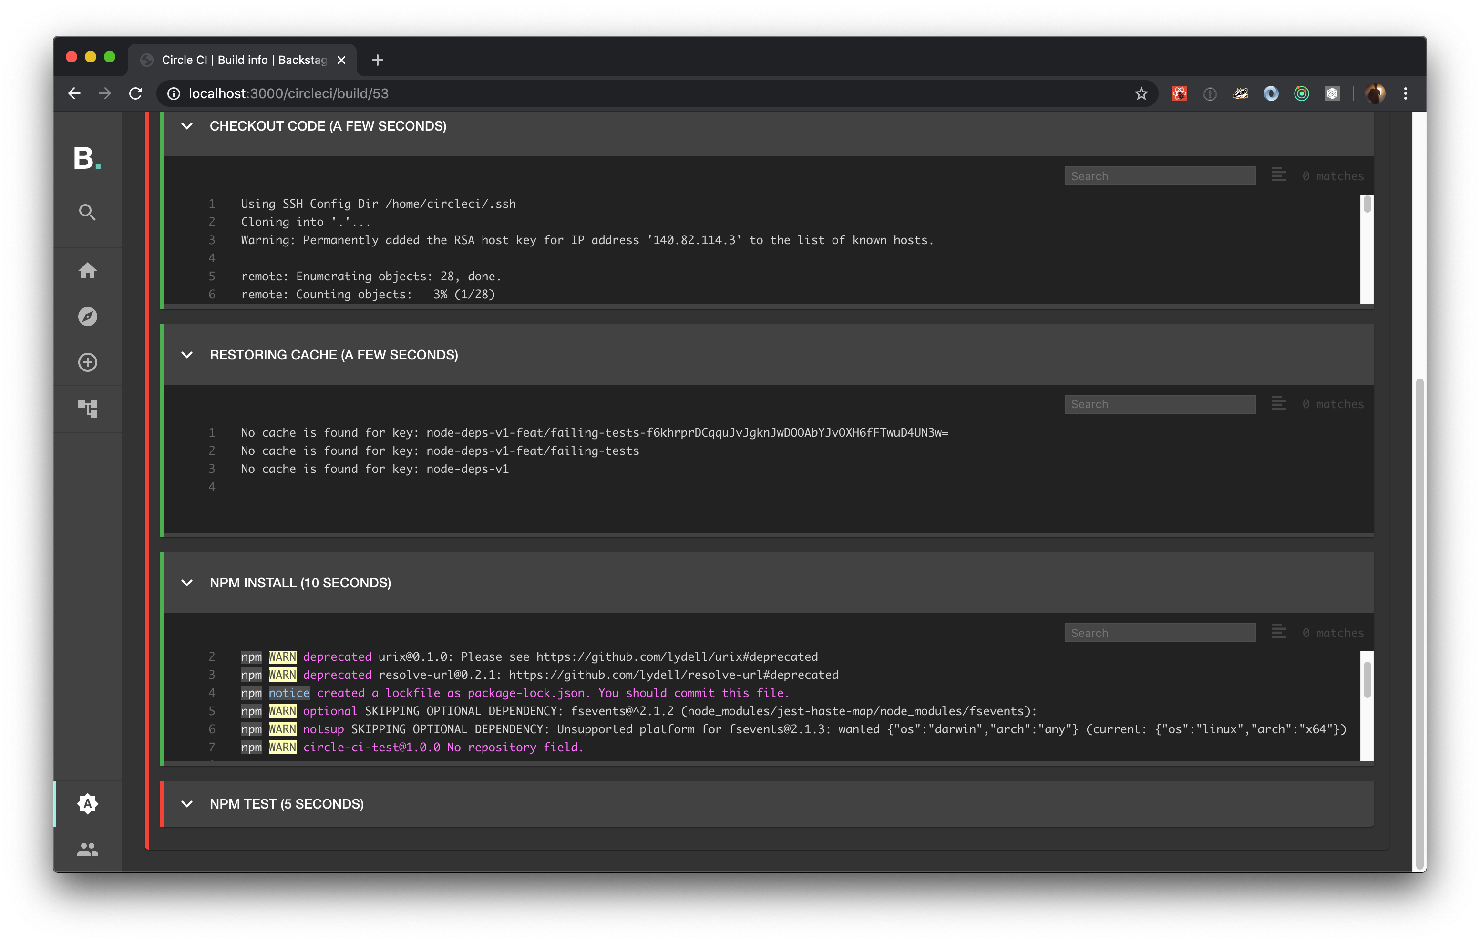Click the cache line ending in "f6khrprDCqquJvJgknJwDOOAbYJvOXH6fFTwuD4UN3w="
The image size is (1480, 943).
[594, 433]
